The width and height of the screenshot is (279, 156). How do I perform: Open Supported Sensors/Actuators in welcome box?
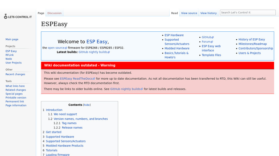click(177, 42)
